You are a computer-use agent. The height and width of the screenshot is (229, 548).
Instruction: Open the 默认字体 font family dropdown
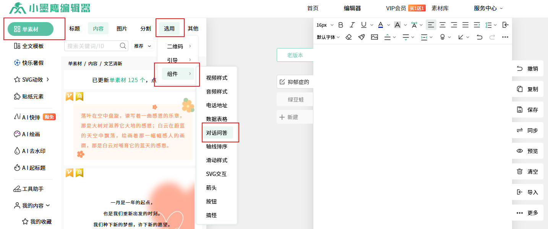point(328,37)
